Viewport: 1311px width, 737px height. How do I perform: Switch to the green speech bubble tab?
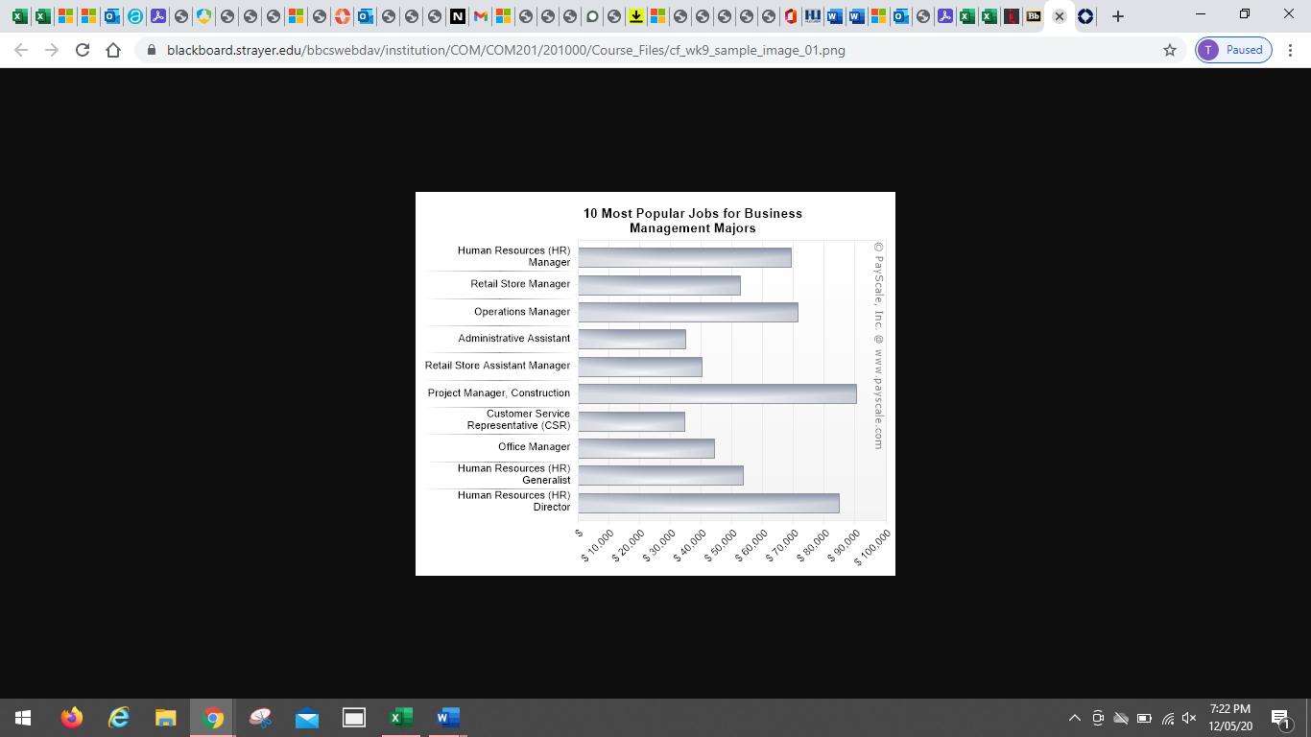pyautogui.click(x=592, y=16)
